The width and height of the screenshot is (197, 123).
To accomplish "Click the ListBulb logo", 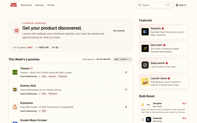I will click(x=14, y=5).
